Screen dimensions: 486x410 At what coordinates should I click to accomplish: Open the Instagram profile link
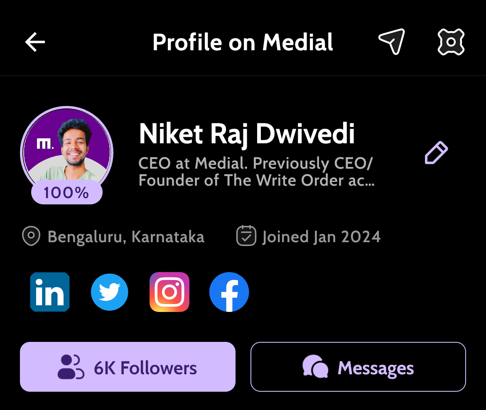coord(169,292)
